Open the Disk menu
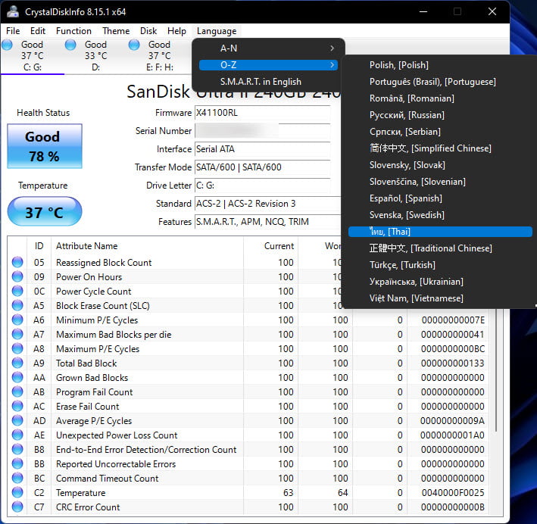Image resolution: width=537 pixels, height=524 pixels. (x=148, y=31)
